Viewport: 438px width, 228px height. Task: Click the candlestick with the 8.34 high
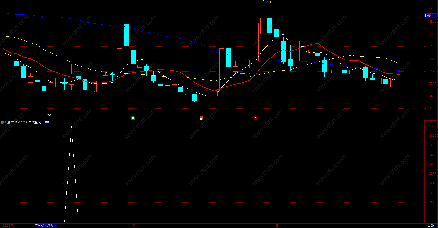[263, 26]
